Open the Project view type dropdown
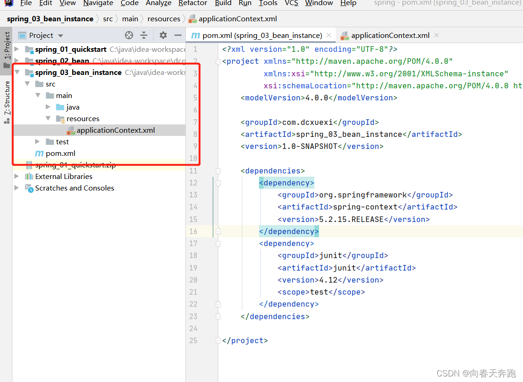The height and width of the screenshot is (382, 523). pyautogui.click(x=61, y=35)
